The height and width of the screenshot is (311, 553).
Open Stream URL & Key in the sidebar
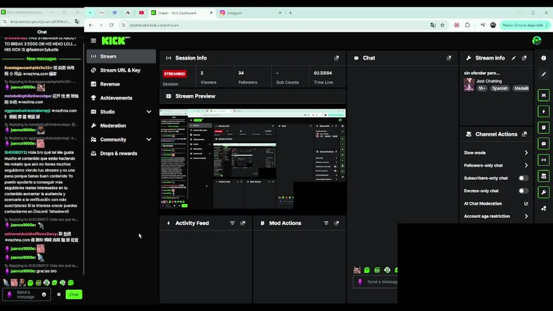point(121,70)
